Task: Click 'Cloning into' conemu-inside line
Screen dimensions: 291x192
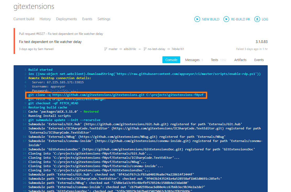Action: (x=96, y=166)
